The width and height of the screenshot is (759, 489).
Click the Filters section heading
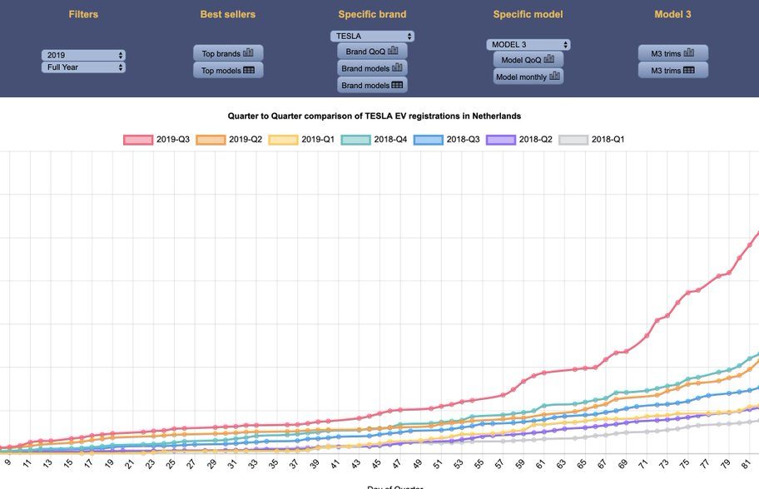point(83,14)
